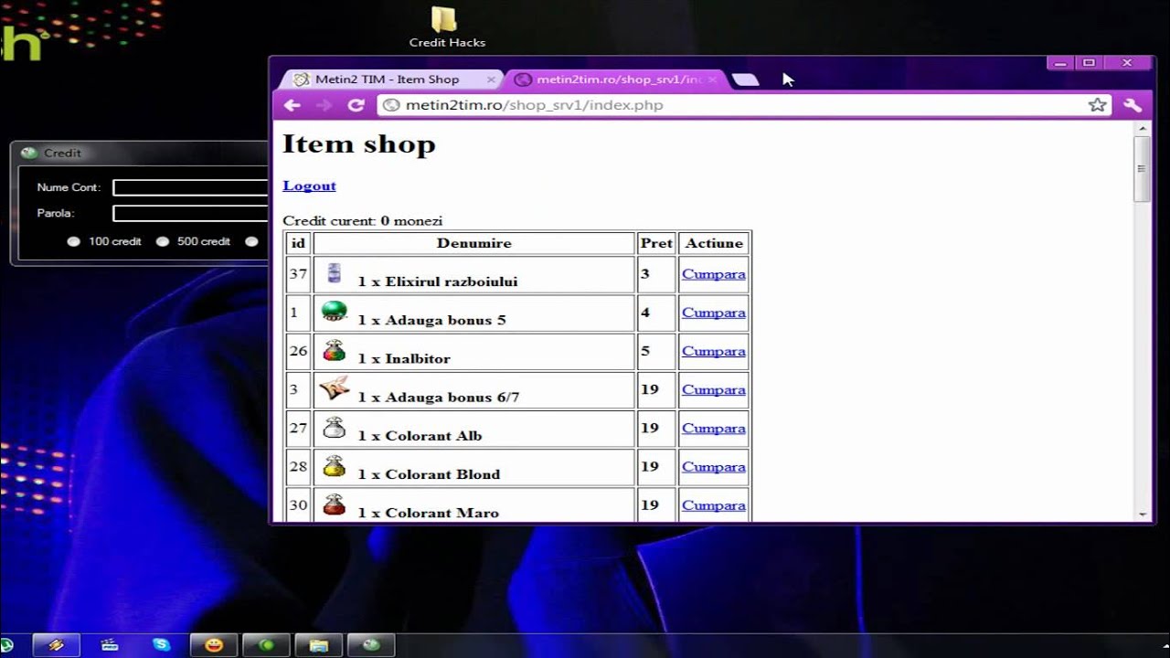1170x658 pixels.
Task: Go back in browser history
Action: (292, 105)
